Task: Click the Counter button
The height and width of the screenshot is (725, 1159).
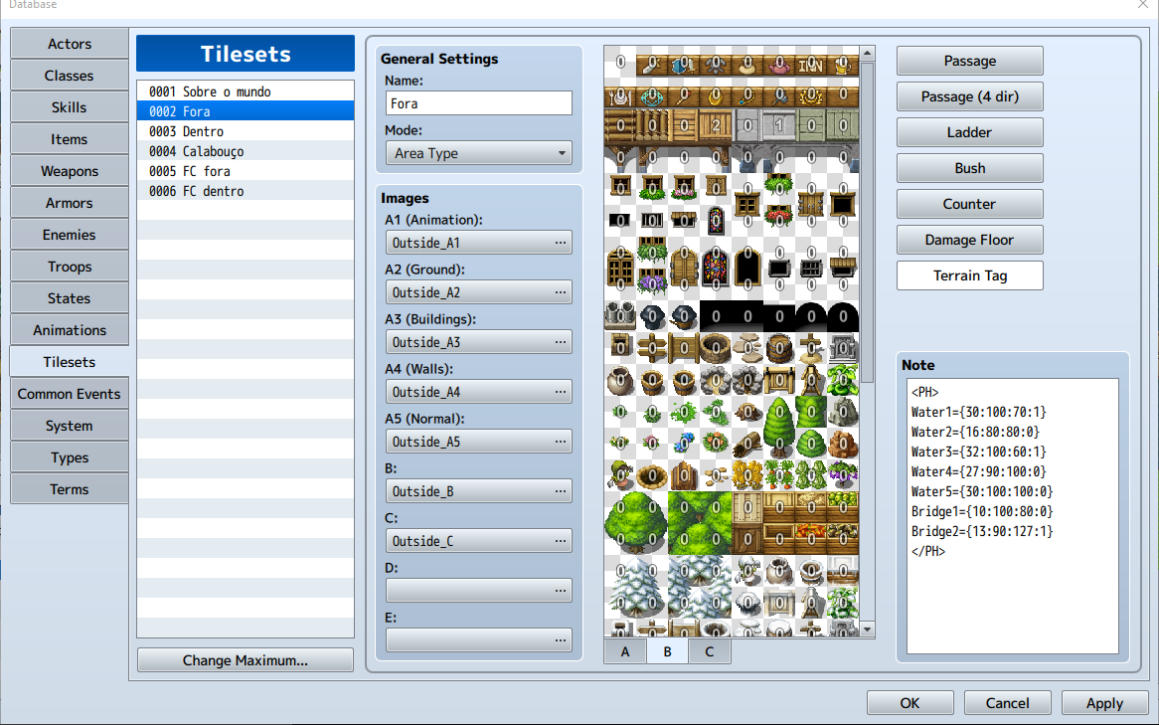Action: point(970,204)
